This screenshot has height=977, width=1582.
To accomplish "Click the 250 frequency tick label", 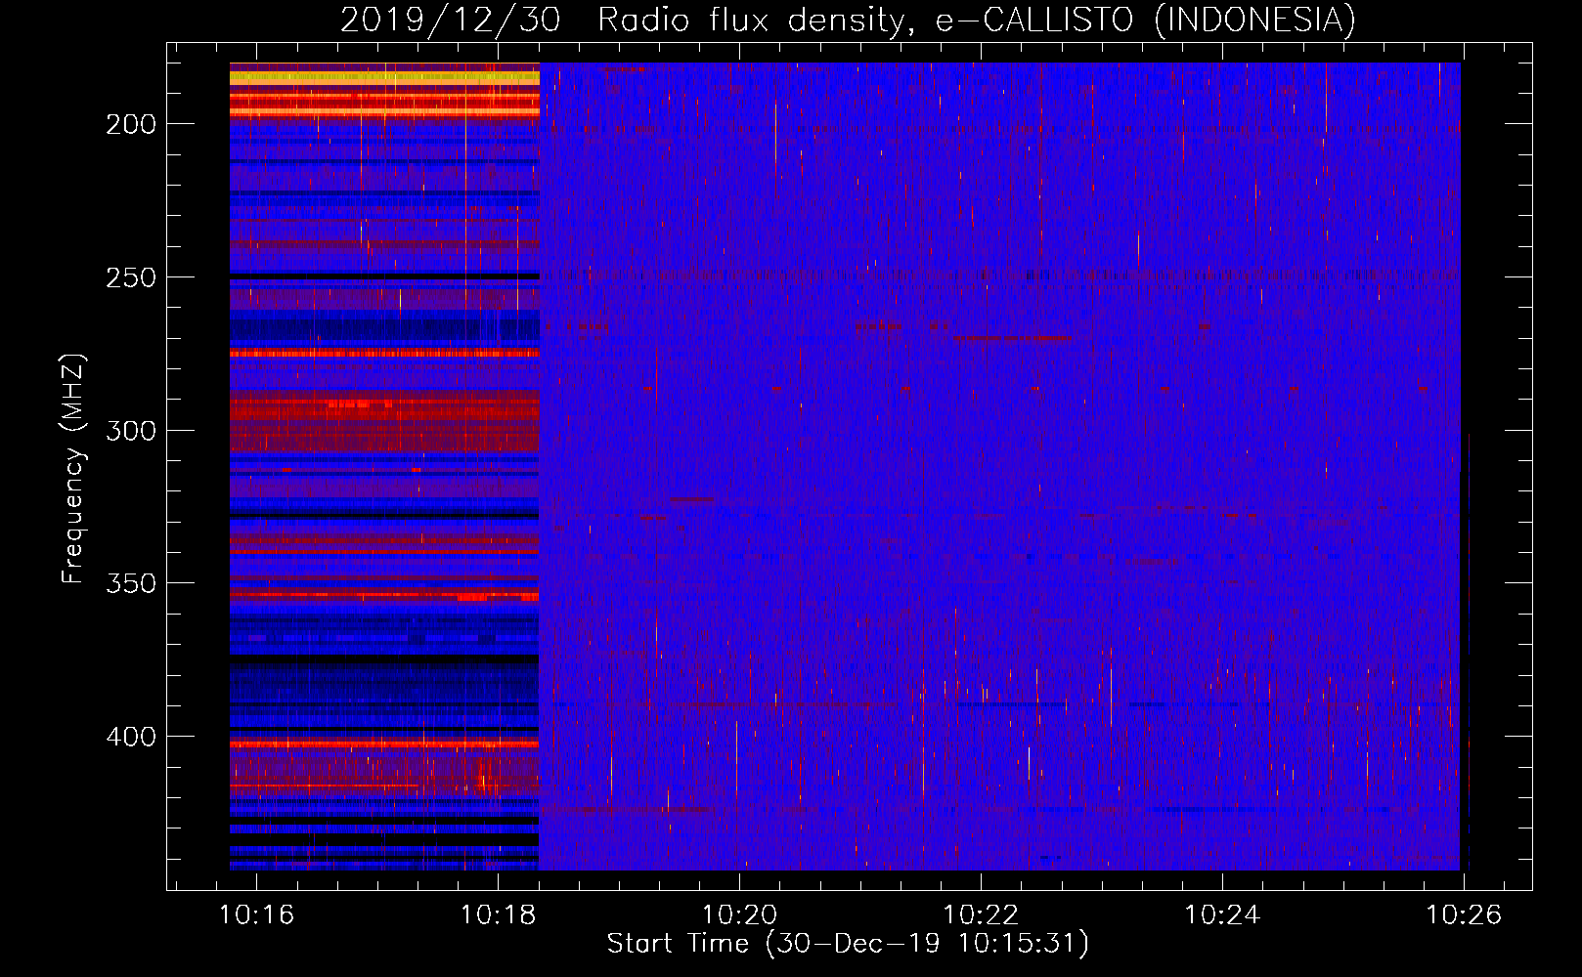I will coord(131,277).
